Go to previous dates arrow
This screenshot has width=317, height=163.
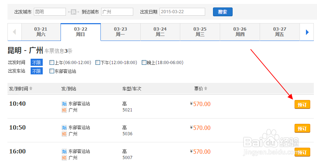pyautogui.click(x=15, y=32)
